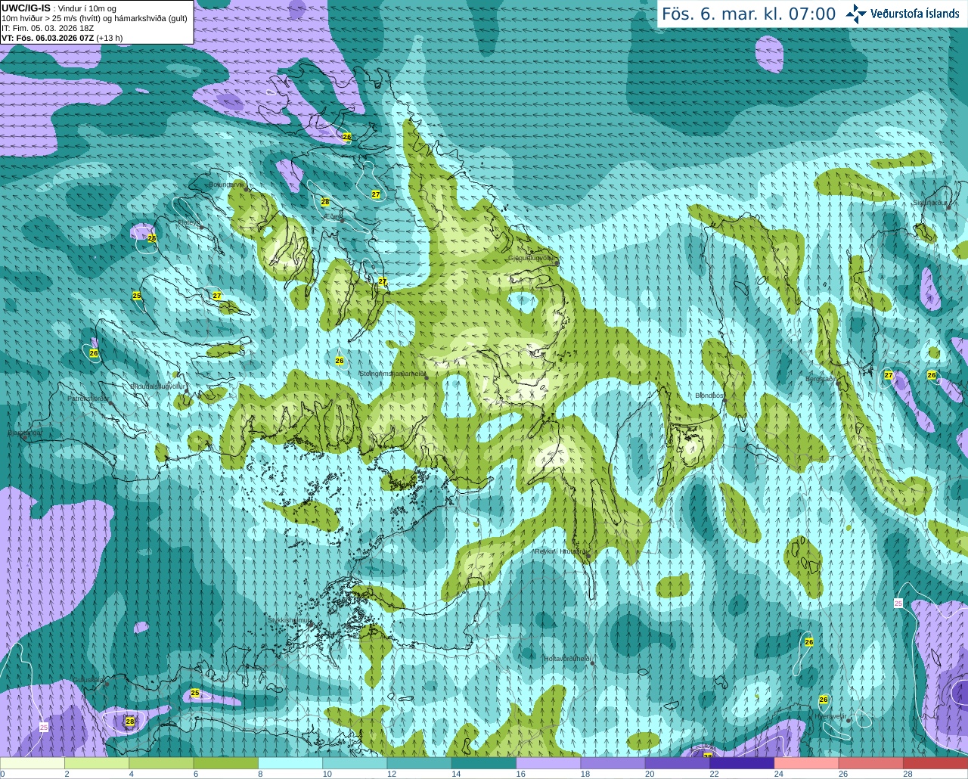Select the 16–18 m/s lavender legend swatch
Screen dimensions: 968x779
click(548, 763)
